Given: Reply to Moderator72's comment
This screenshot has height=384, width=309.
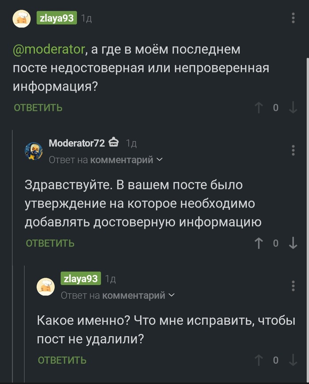Looking at the screenshot, I should [50, 243].
